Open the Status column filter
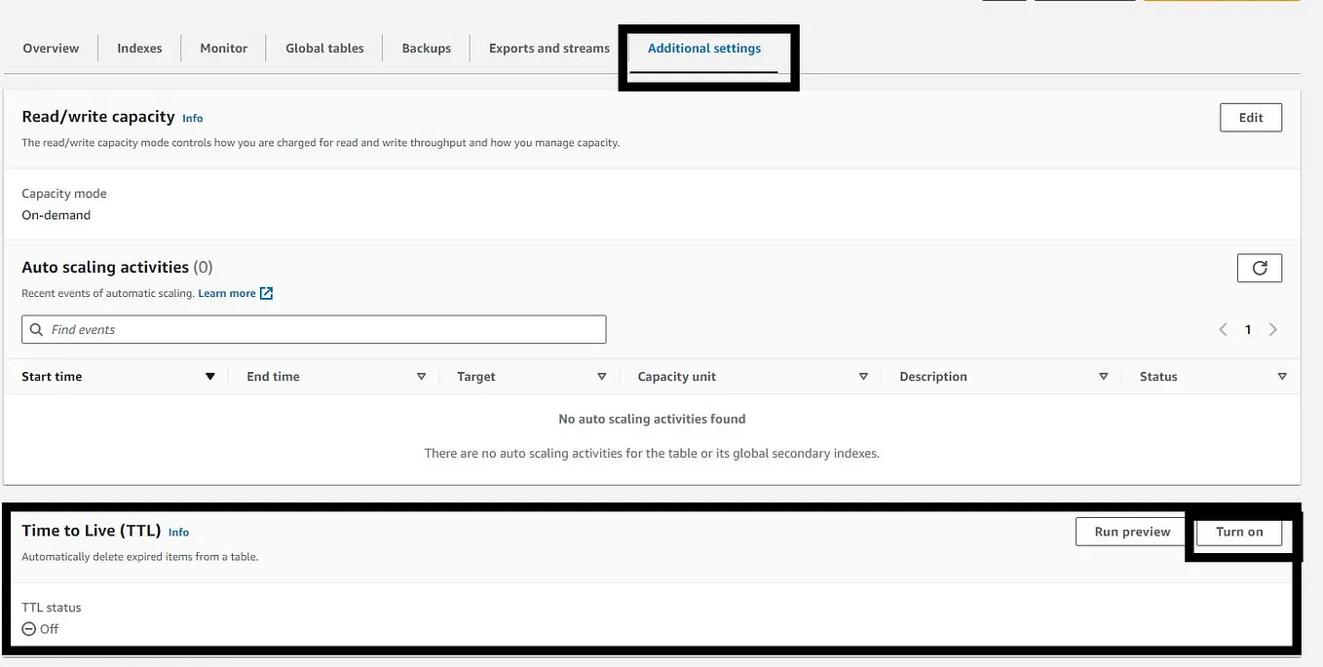Screen dimensions: 1323x667 pyautogui.click(x=1282, y=376)
